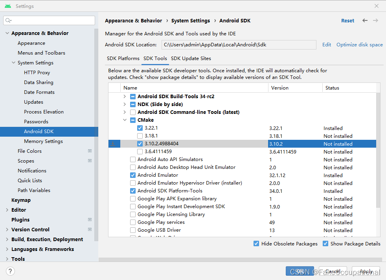This screenshot has height=280, width=386.
Task: Click the Cancel button
Action: coord(333,271)
